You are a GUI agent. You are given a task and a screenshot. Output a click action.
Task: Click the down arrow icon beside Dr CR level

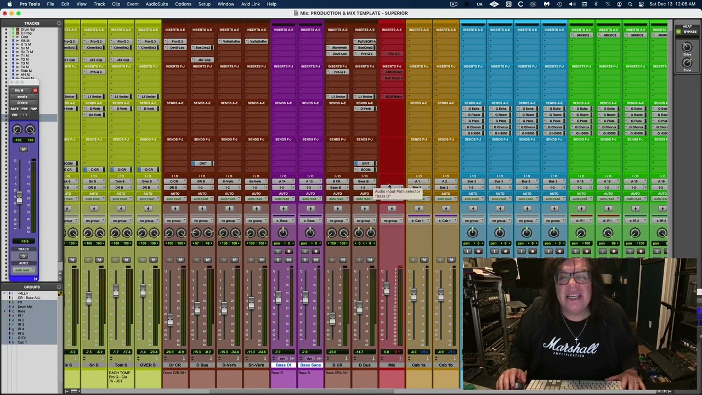pyautogui.click(x=185, y=358)
